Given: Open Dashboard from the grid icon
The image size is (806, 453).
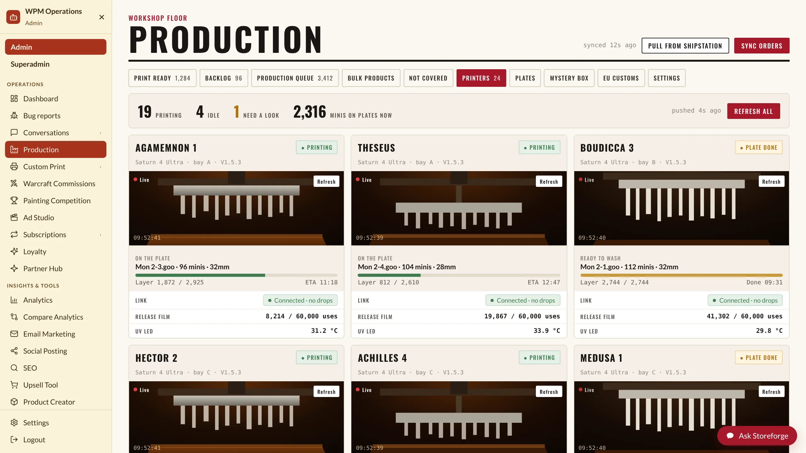Looking at the screenshot, I should [14, 99].
